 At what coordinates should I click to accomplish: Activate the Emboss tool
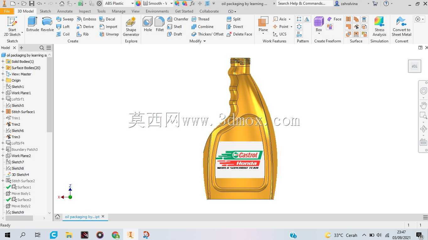86,19
